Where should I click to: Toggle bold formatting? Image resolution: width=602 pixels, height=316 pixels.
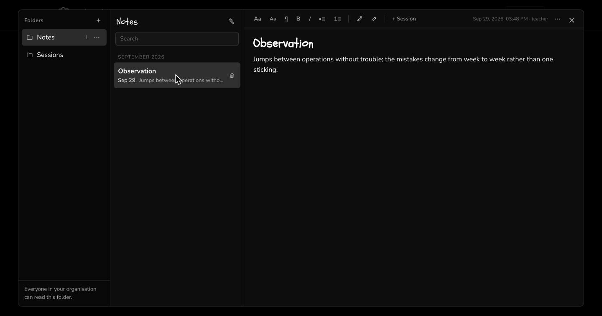[298, 19]
